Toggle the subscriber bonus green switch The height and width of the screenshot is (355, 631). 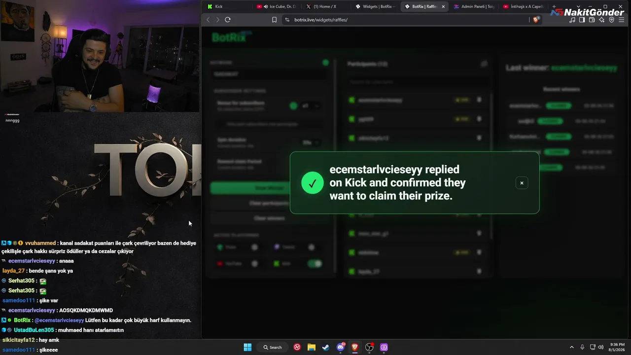tap(293, 106)
